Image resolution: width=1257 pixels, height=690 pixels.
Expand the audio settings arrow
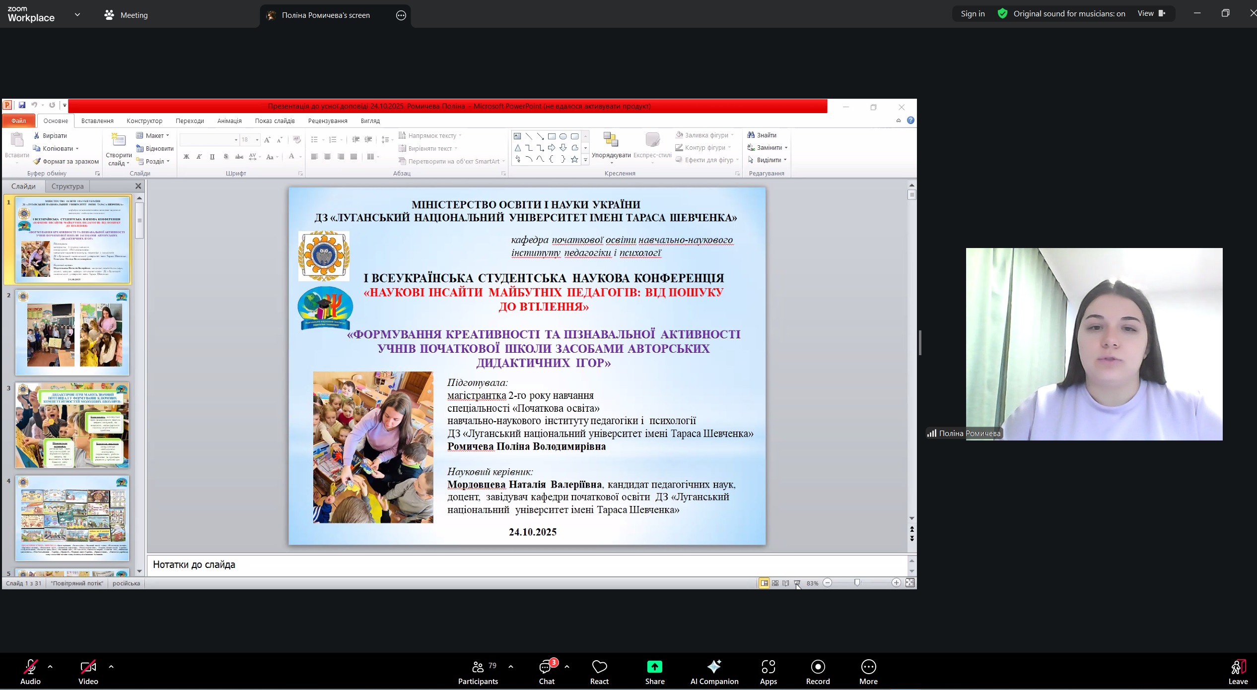(x=50, y=667)
